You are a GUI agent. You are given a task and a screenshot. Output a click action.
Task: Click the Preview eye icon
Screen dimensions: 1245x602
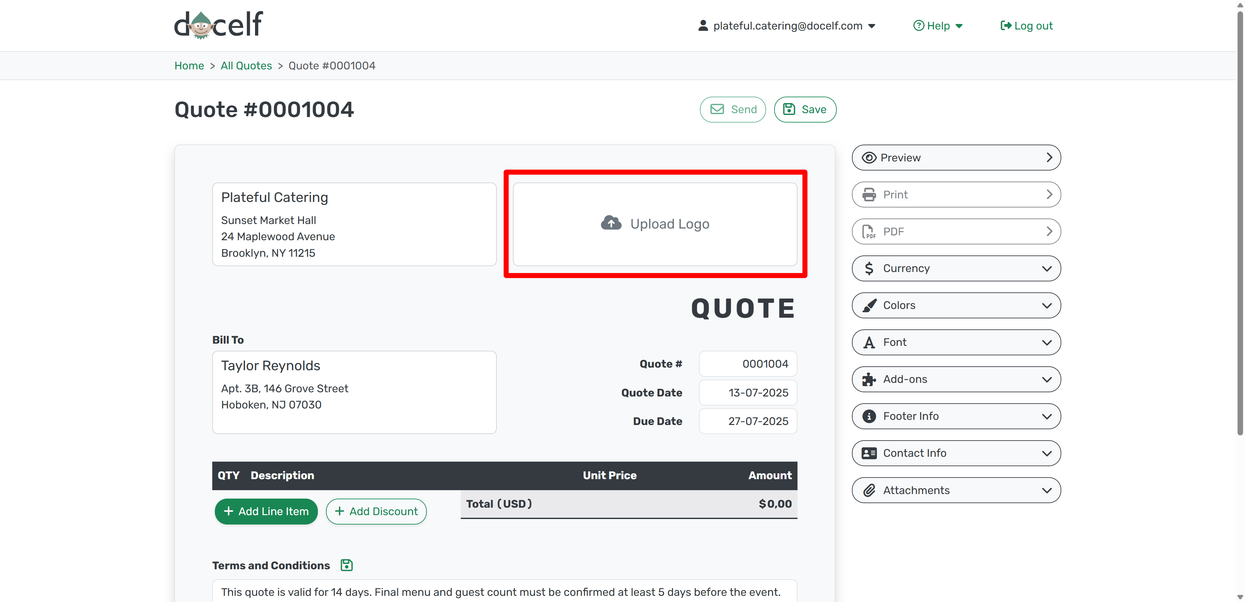coord(868,158)
